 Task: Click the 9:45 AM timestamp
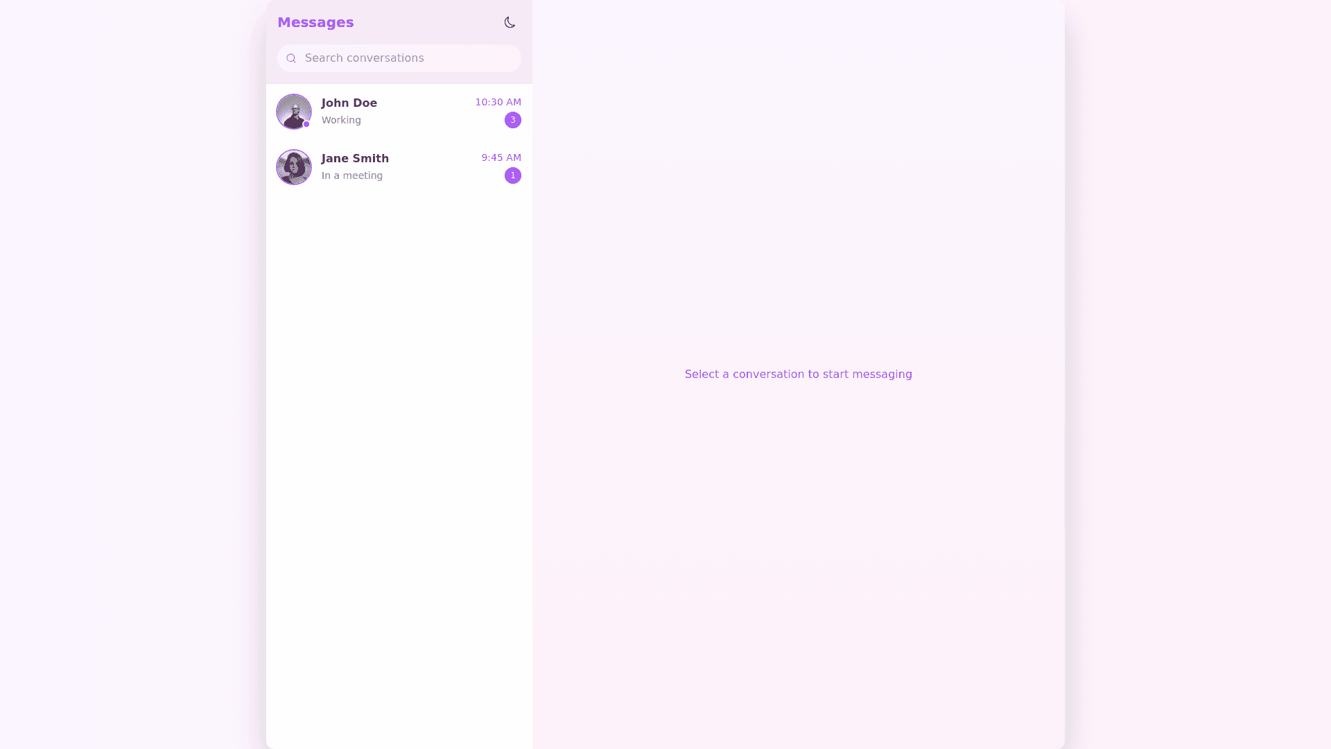501,157
